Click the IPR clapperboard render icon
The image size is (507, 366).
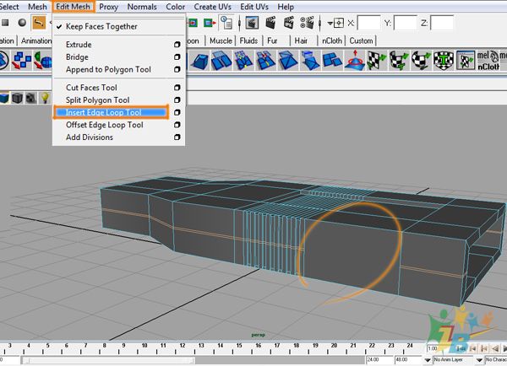click(288, 23)
